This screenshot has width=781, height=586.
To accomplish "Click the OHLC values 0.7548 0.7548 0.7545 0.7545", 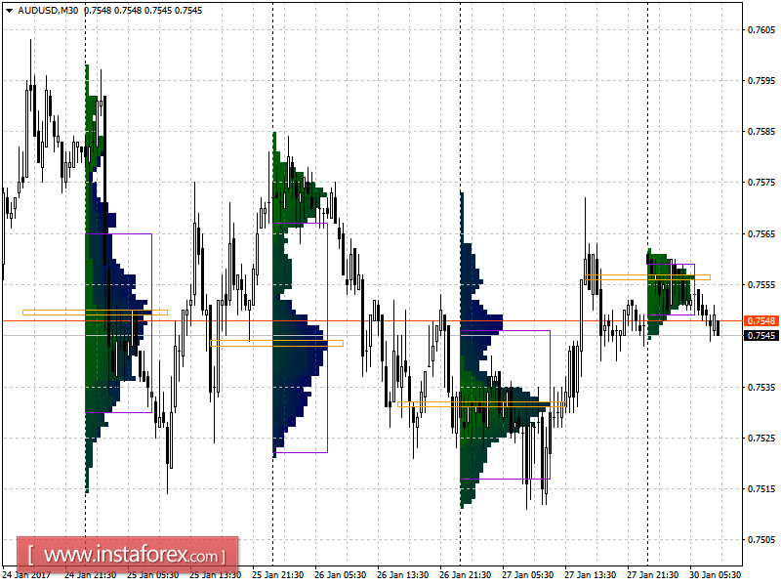I will pyautogui.click(x=144, y=11).
